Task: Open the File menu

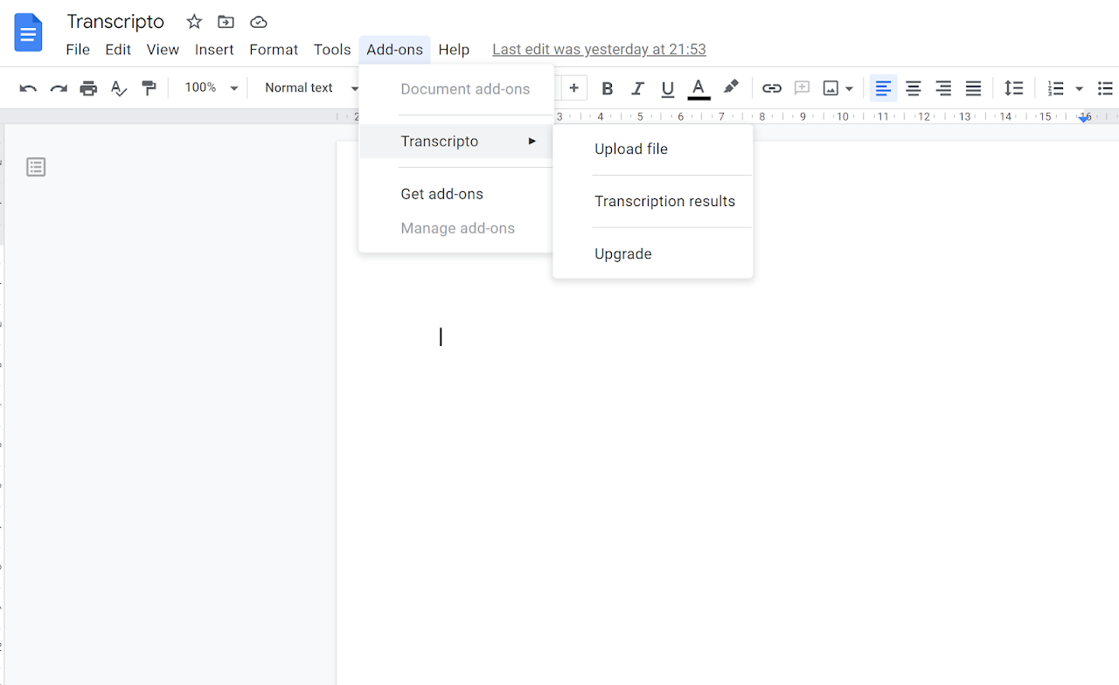Action: point(78,50)
